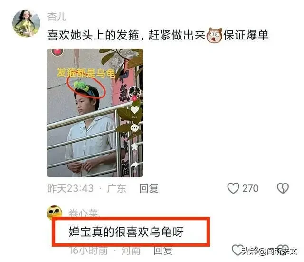Tap the comment bubble icon in video
The width and height of the screenshot is (304, 262).
tap(134, 128)
